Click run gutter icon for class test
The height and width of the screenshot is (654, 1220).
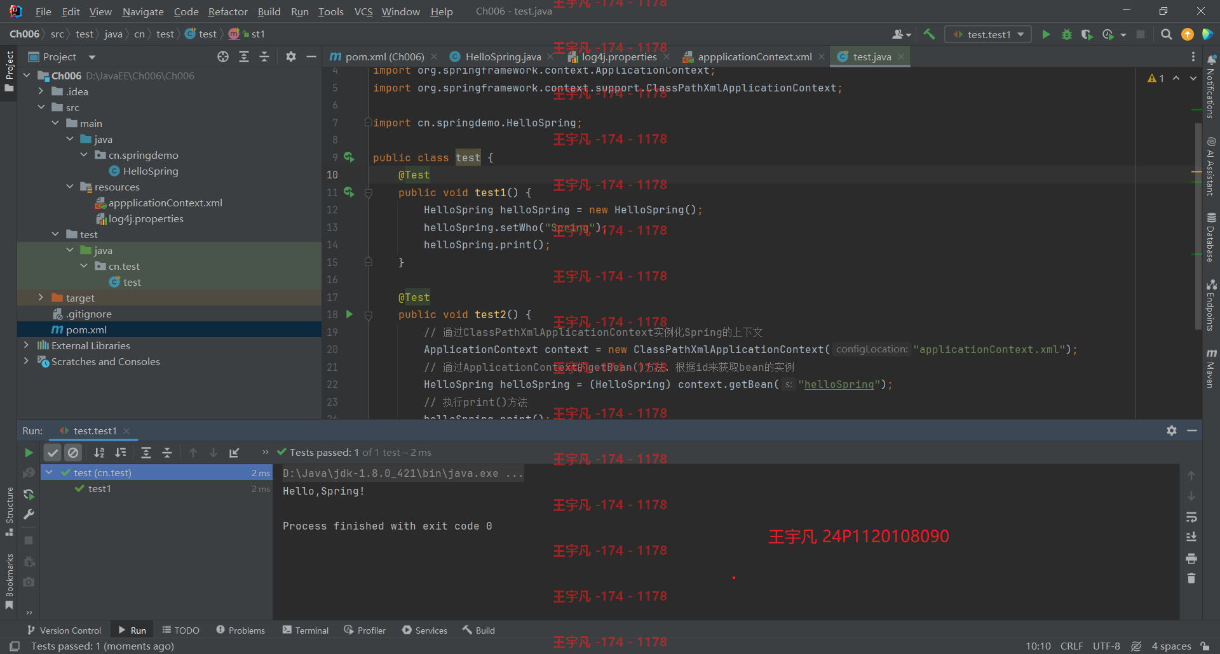[x=349, y=157]
